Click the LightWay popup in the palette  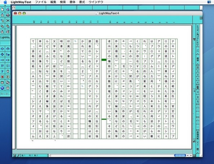coord(5,37)
